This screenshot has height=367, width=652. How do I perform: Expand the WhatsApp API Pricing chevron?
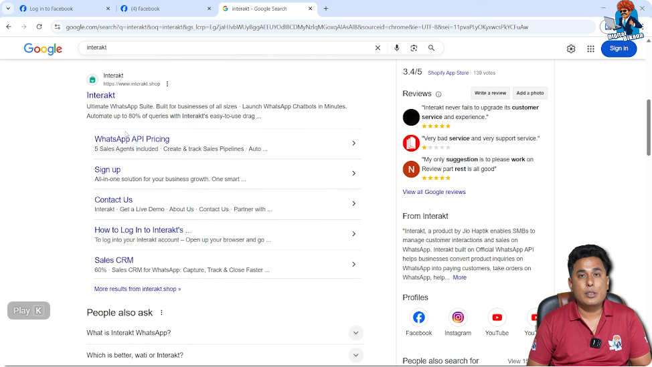coord(354,143)
